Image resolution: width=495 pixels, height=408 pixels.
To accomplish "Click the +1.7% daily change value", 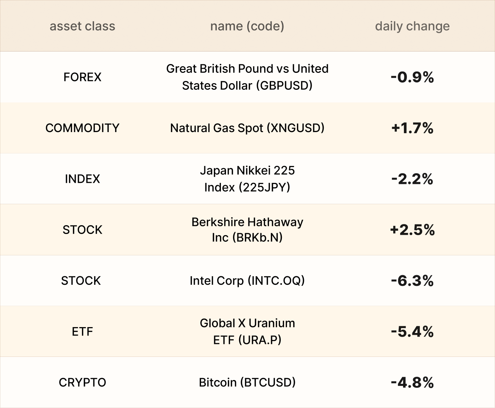I will 412,128.
